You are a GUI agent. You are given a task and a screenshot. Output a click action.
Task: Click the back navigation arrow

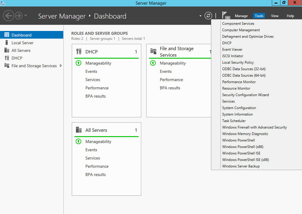click(9, 16)
